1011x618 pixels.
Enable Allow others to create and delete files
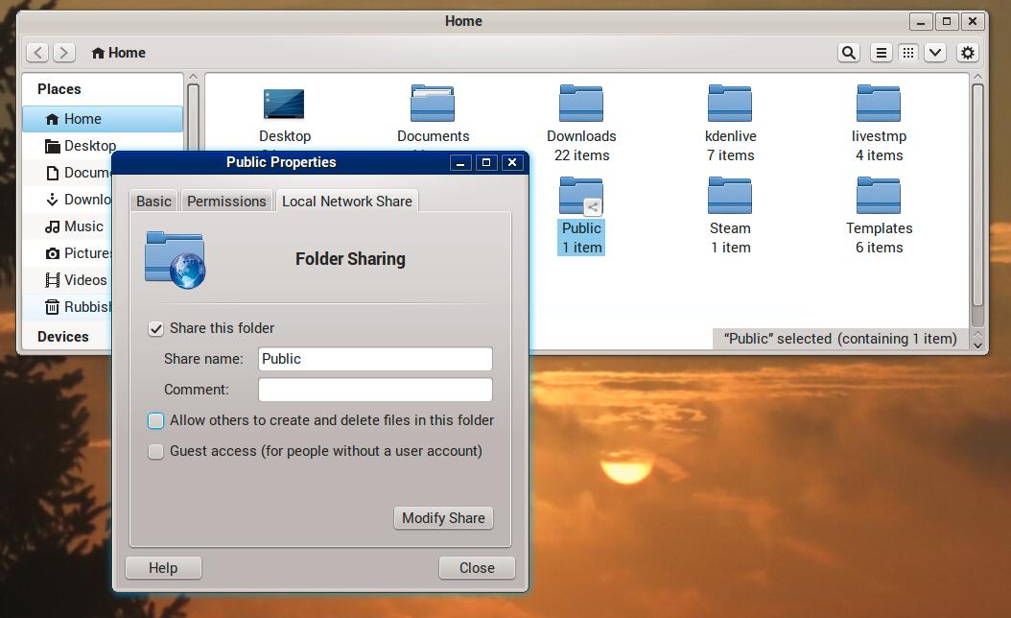coord(156,420)
